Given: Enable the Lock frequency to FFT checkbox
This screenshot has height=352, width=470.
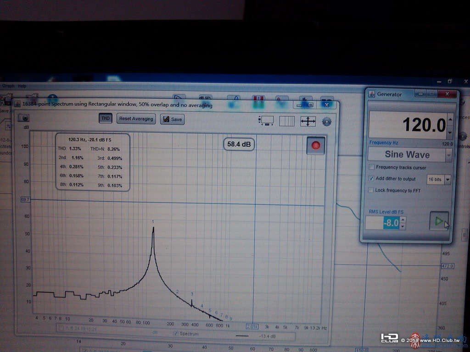Looking at the screenshot, I should 371,190.
